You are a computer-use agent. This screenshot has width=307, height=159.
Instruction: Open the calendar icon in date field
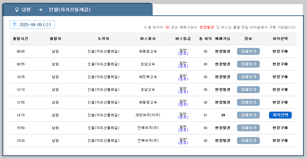[x=14, y=24]
